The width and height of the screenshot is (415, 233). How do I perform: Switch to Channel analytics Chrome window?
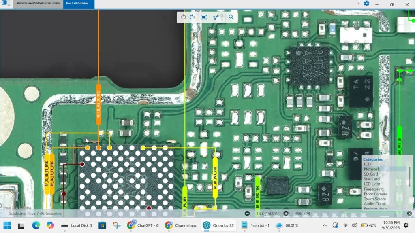pyautogui.click(x=181, y=225)
